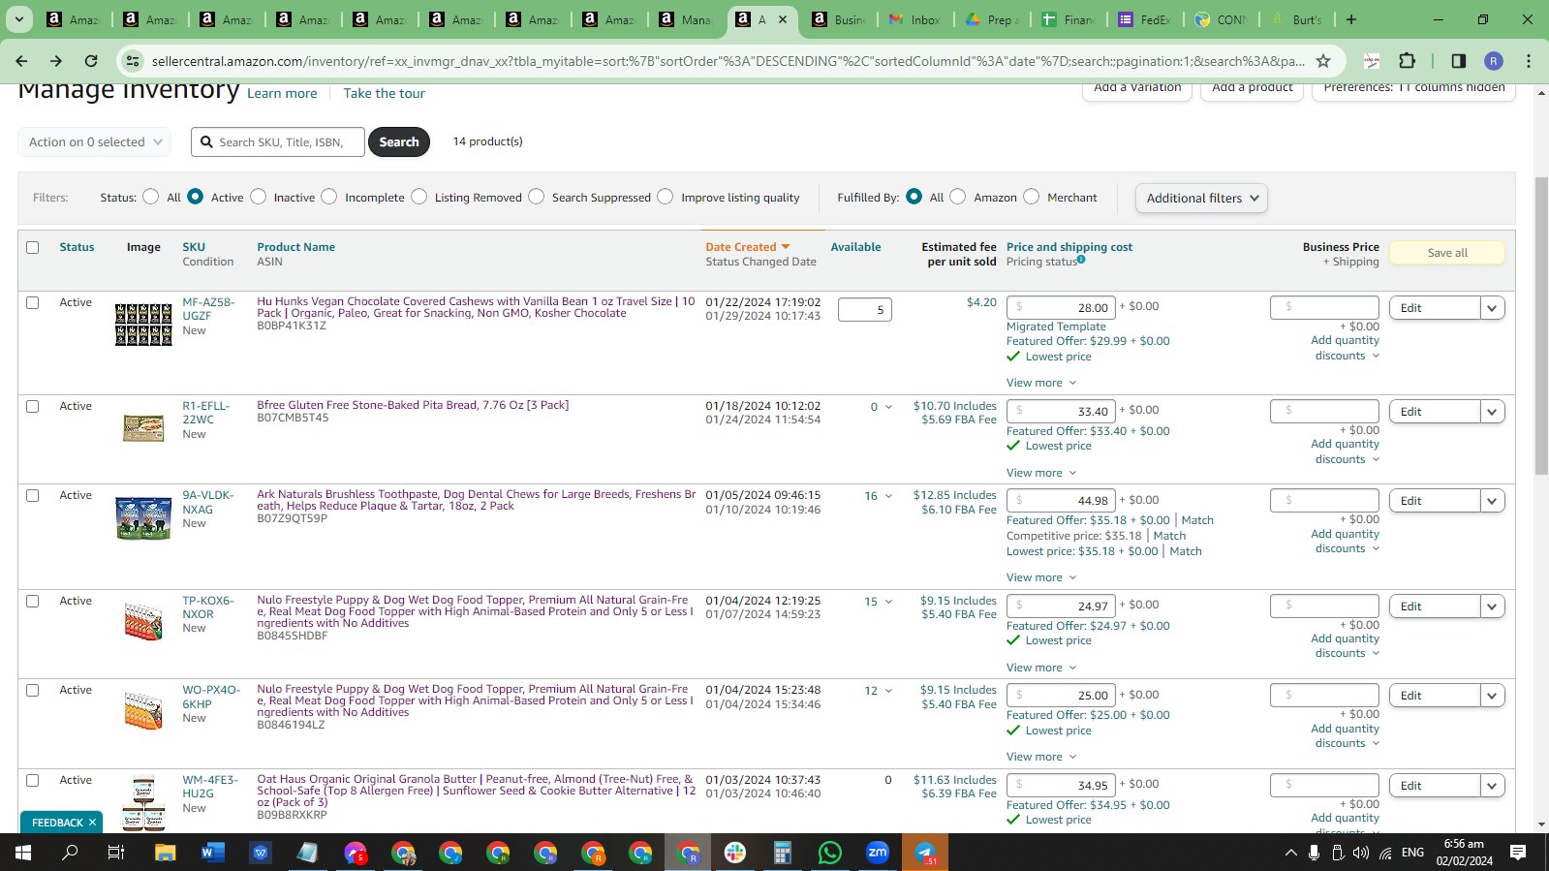
Task: Open the Chrome profile avatar R
Action: (1494, 61)
